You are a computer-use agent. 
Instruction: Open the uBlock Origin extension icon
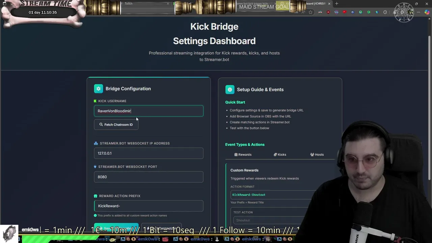pos(328,12)
